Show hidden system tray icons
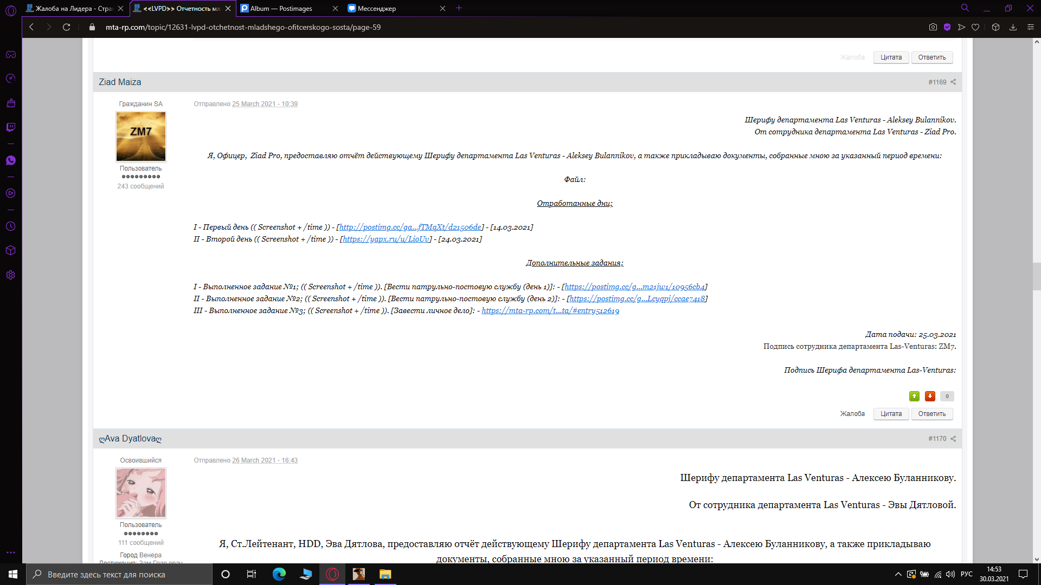This screenshot has height=585, width=1041. 898,574
